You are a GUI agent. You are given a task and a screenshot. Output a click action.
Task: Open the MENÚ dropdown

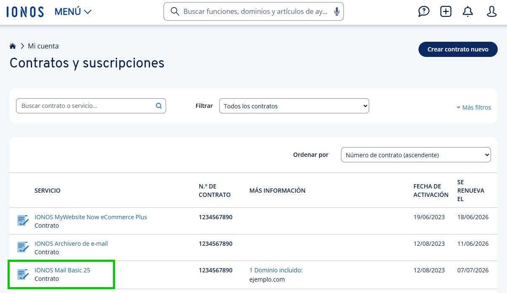point(73,12)
